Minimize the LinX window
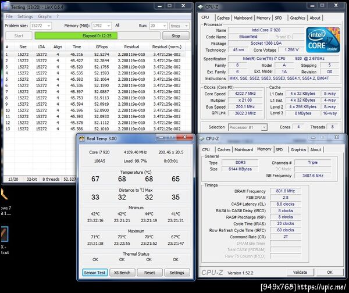 click(x=159, y=6)
